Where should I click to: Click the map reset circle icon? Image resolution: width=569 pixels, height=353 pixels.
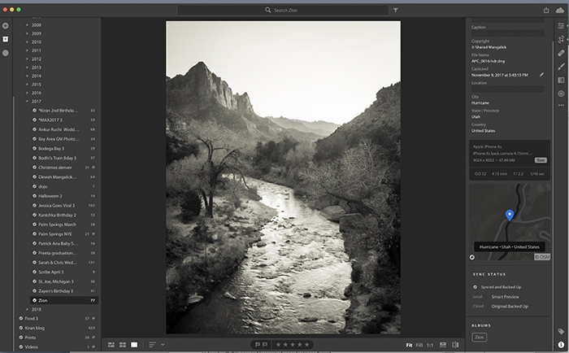[472, 257]
